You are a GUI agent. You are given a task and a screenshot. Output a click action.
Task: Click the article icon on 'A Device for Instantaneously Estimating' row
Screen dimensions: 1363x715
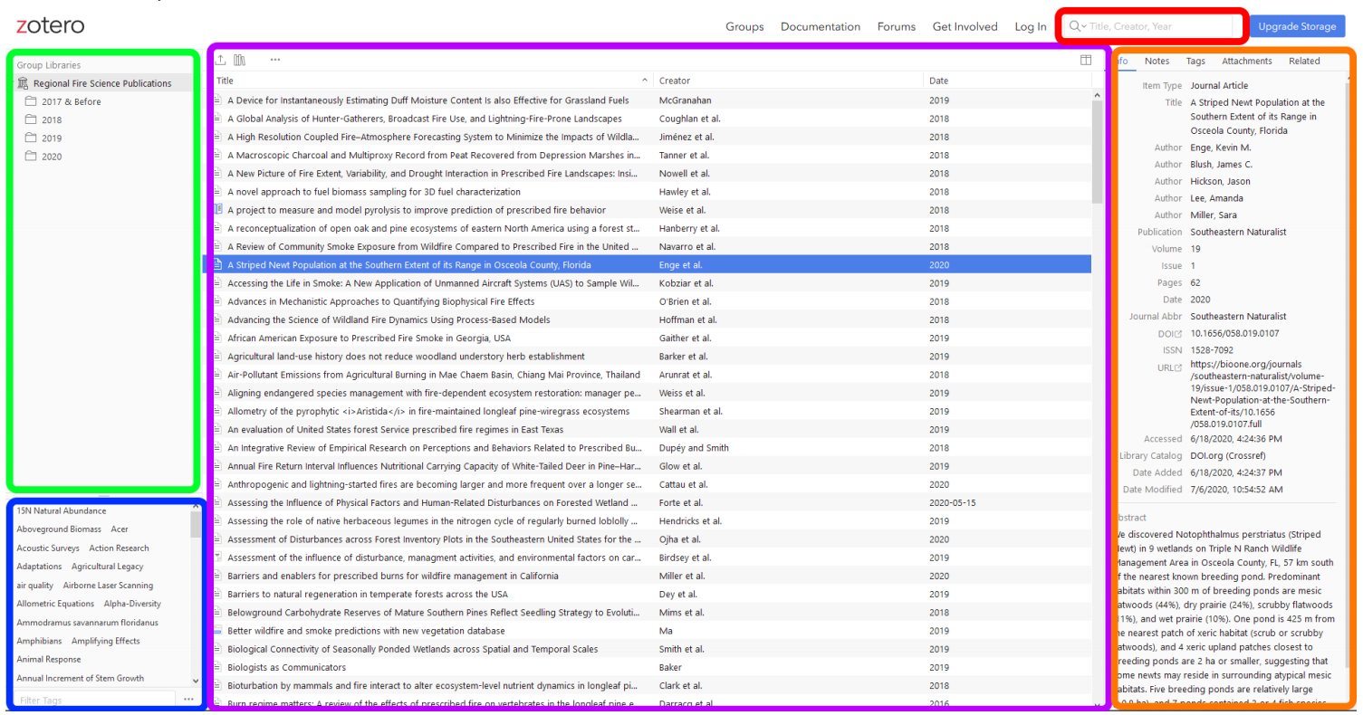(217, 100)
